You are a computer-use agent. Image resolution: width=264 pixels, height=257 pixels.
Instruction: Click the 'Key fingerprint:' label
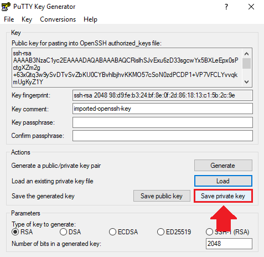coord(31,95)
